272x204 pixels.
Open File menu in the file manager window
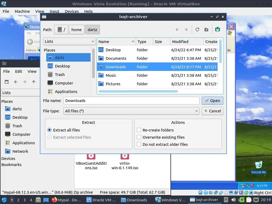[x=6, y=71]
